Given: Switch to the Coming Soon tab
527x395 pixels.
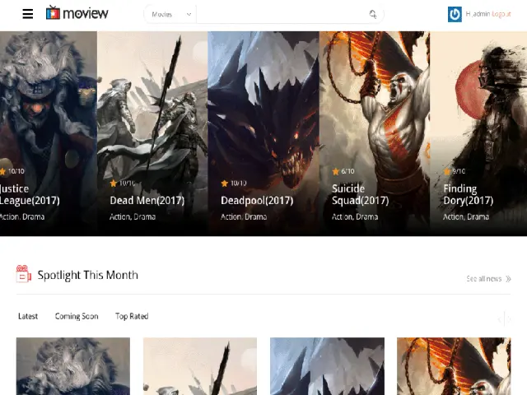Looking at the screenshot, I should (x=77, y=316).
